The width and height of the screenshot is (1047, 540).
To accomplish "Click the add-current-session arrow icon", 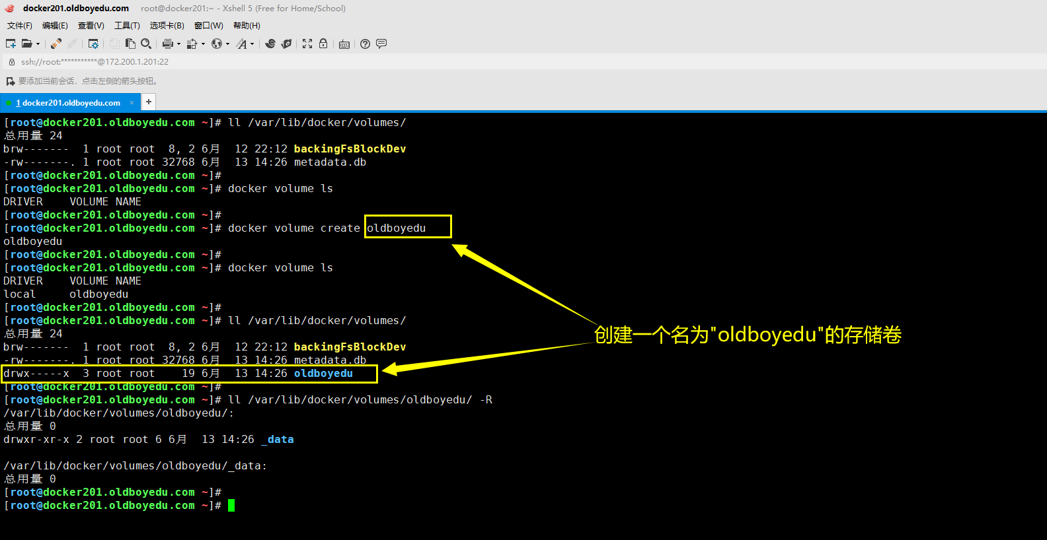I will point(10,81).
